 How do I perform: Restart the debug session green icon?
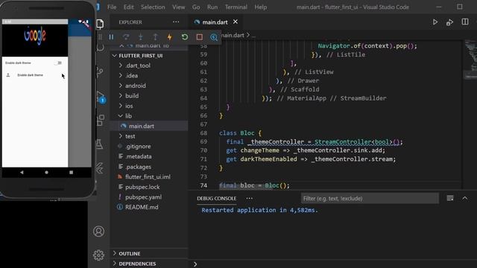(x=185, y=37)
